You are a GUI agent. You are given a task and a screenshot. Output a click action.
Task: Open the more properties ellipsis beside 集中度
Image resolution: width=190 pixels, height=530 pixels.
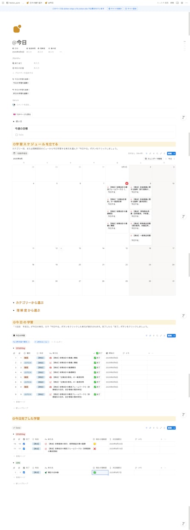coord(61,52)
